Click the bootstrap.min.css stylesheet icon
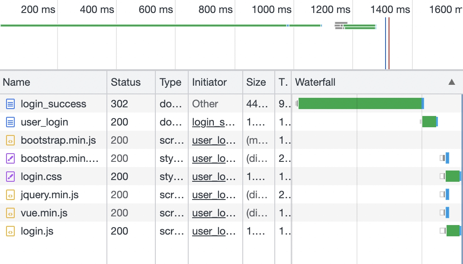The height and width of the screenshot is (264, 463). click(10, 158)
